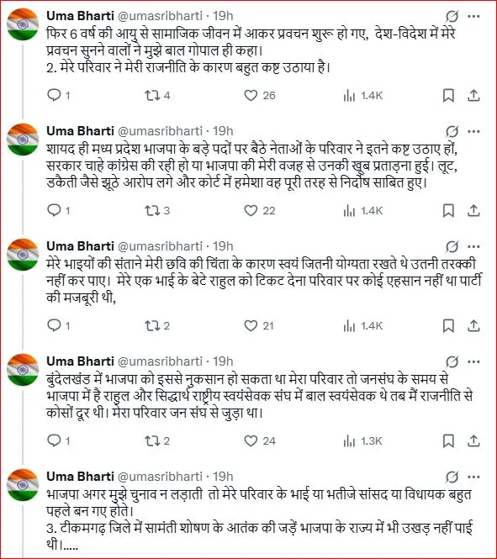Bookmark the tweet with 22 likes
Viewport: 497px width, 559px height.
(x=448, y=210)
